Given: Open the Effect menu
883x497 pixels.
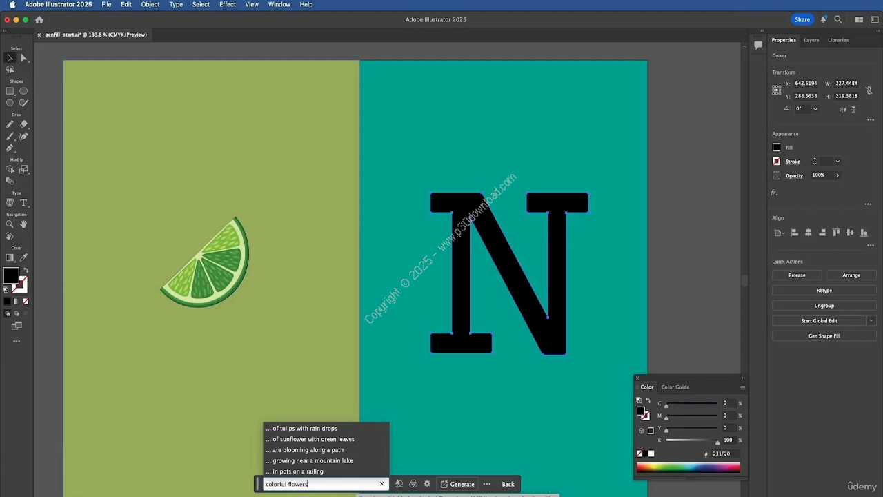Looking at the screenshot, I should point(227,4).
